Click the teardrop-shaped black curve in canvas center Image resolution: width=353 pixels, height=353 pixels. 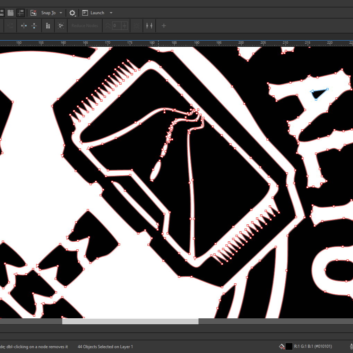tap(155, 170)
